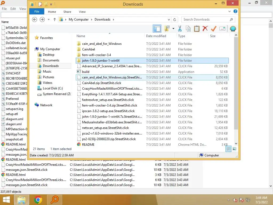Select Favorites in the navigation pane
This screenshot has height=205, width=273.
(46, 38)
